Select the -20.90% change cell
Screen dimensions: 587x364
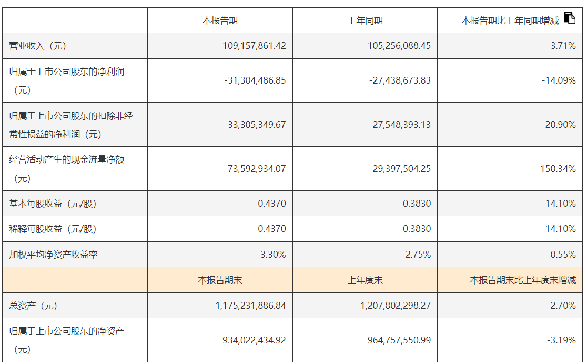[x=559, y=125]
